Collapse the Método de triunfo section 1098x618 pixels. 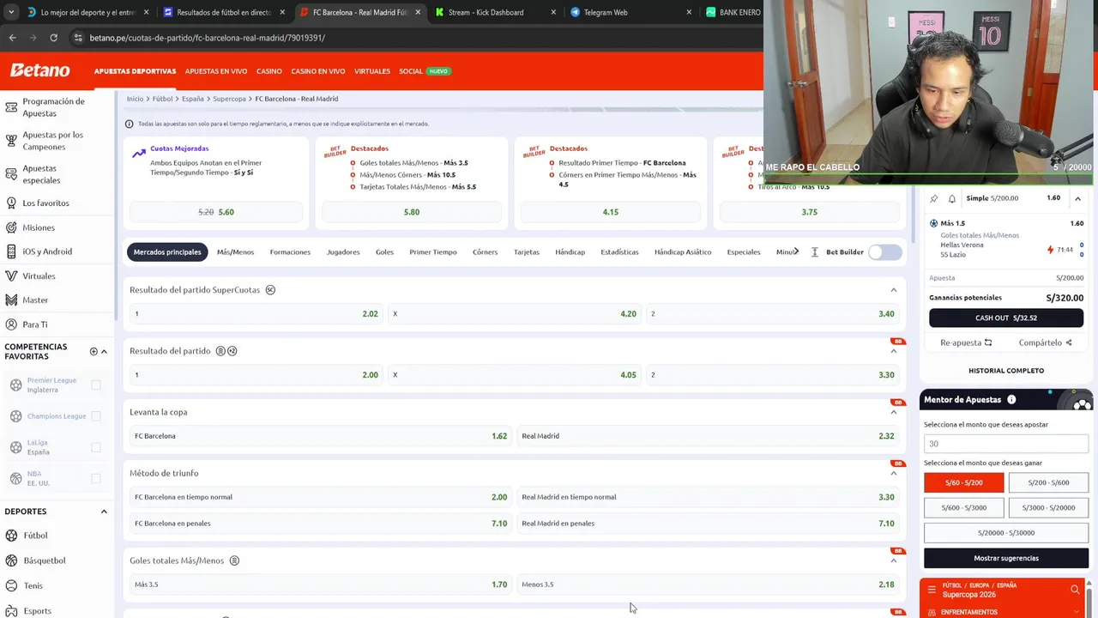(x=893, y=473)
